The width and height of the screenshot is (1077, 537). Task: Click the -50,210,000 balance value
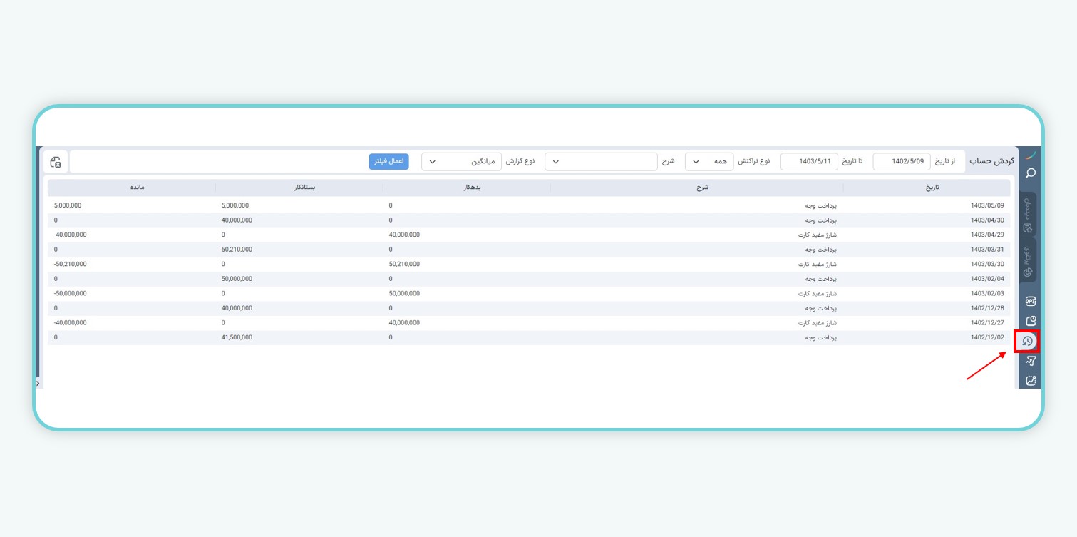pos(70,264)
